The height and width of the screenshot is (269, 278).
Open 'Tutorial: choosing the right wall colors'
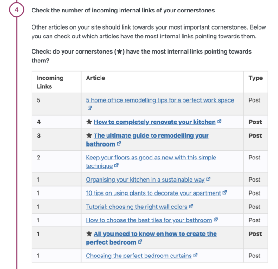click(x=137, y=207)
